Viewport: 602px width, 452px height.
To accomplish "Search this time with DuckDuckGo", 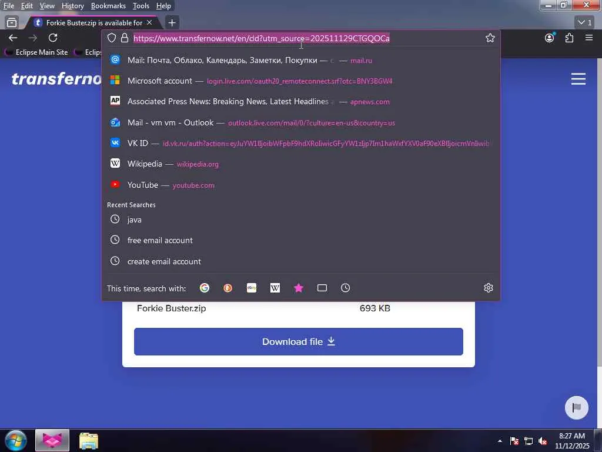I will tap(228, 288).
